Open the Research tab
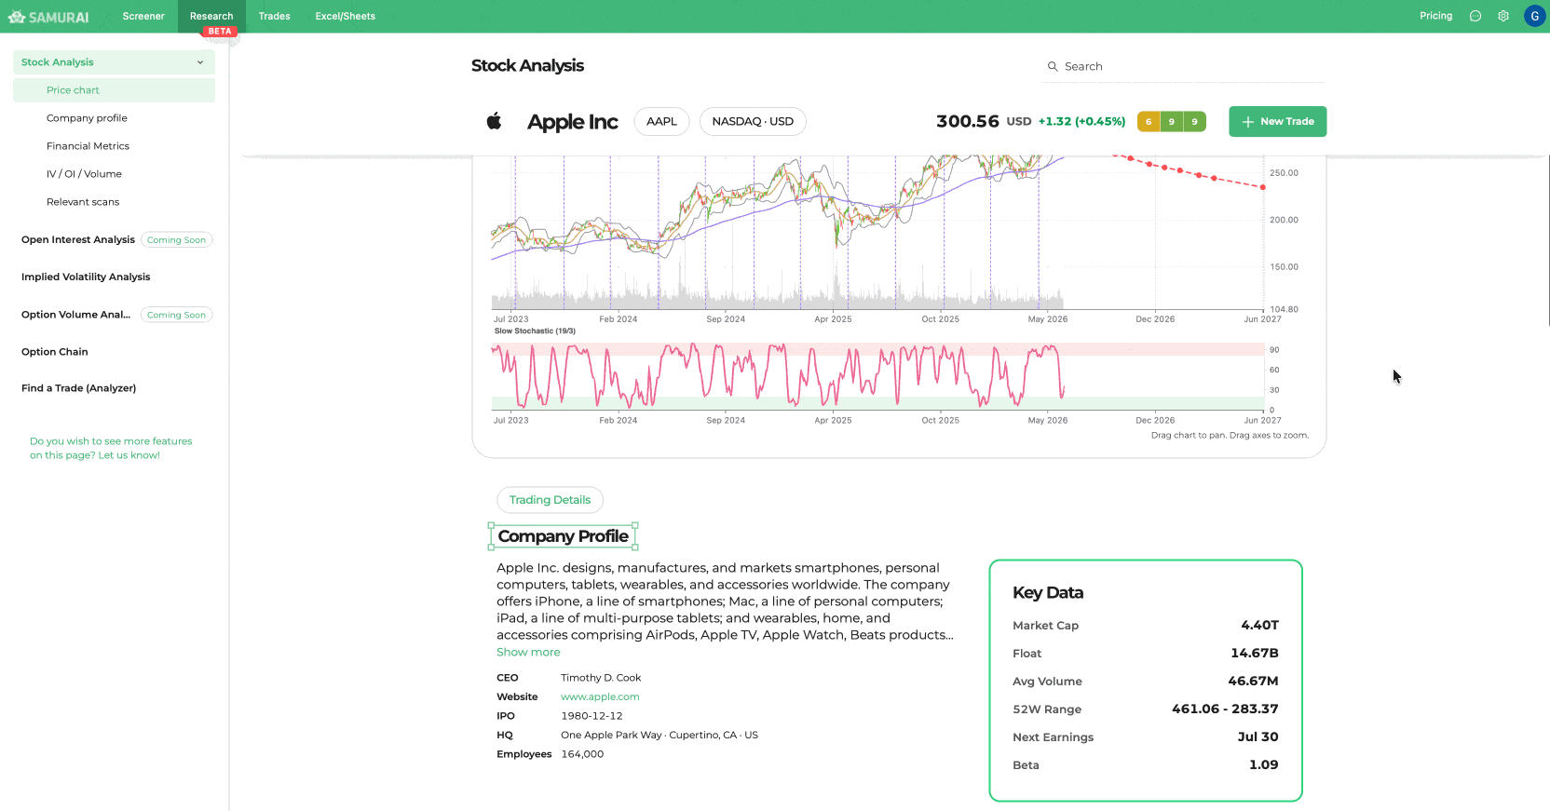The image size is (1550, 811). [211, 16]
